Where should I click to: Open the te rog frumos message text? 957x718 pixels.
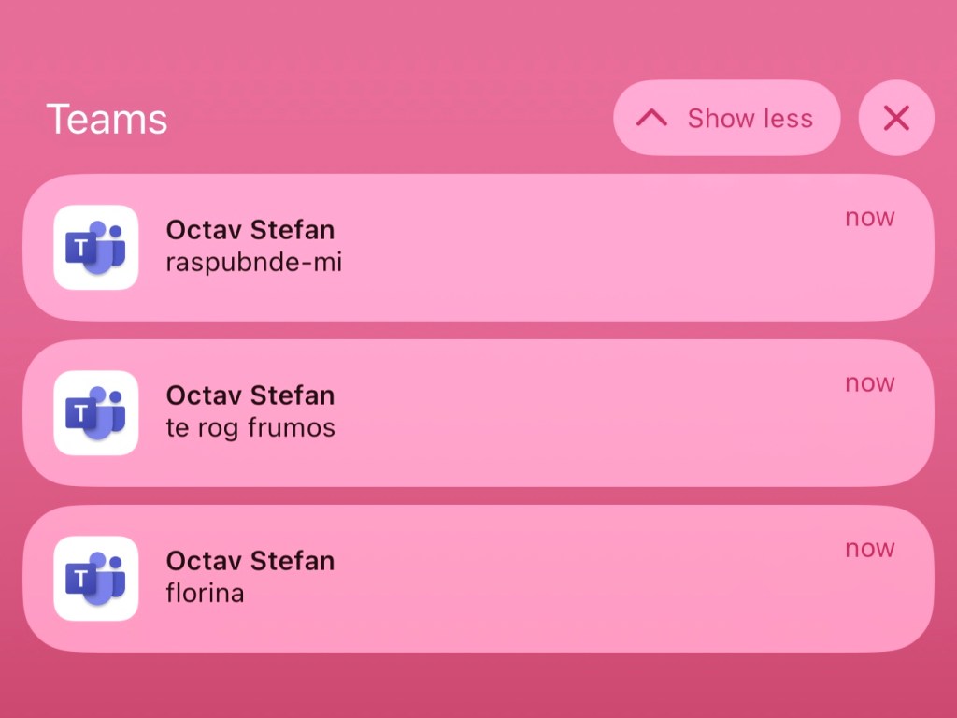click(250, 428)
